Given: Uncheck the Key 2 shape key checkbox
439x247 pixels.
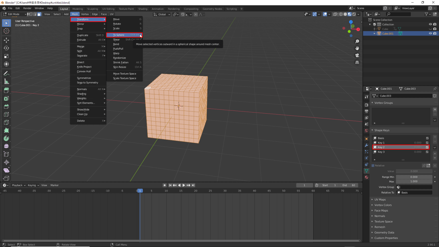Looking at the screenshot, I should [x=427, y=147].
